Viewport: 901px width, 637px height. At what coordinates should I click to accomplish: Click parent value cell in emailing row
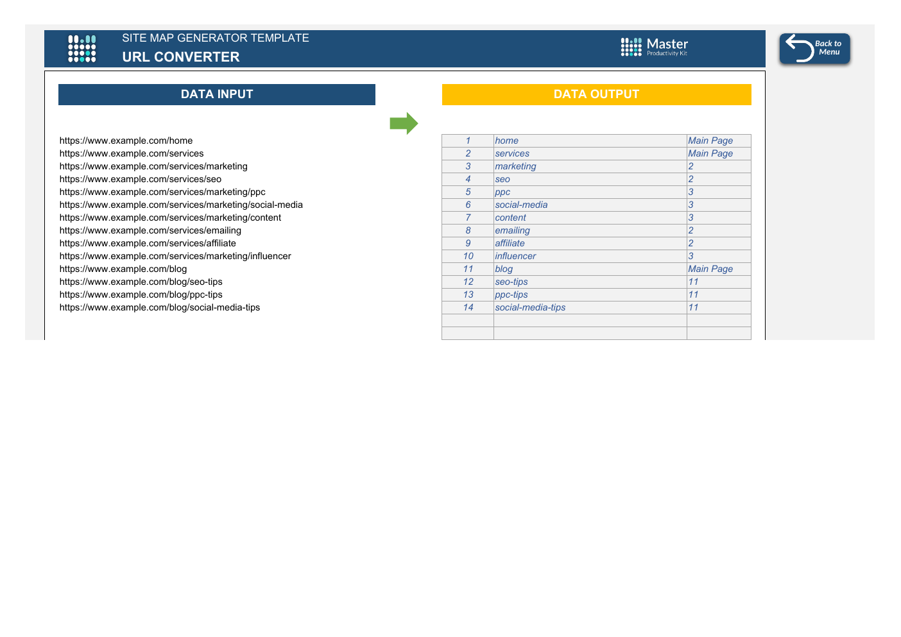click(719, 230)
